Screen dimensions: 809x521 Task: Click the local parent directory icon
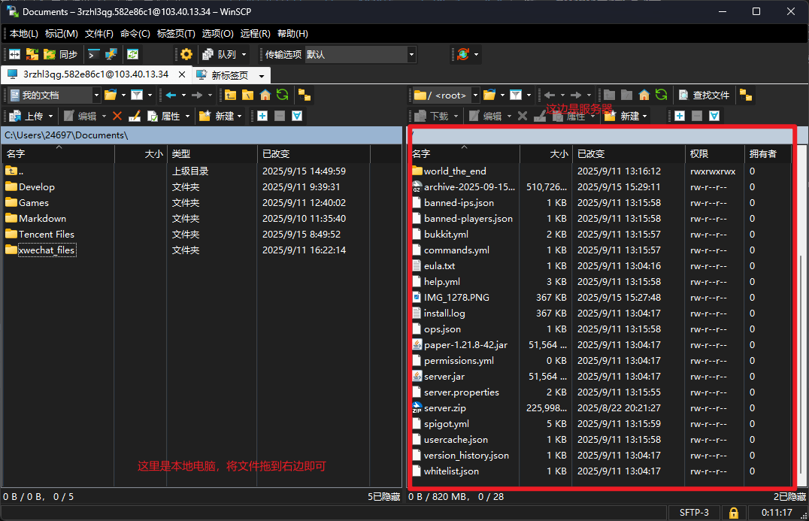point(230,95)
